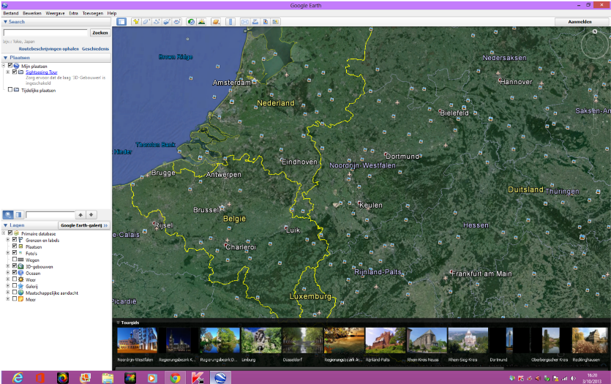Collapse the Primaire database tree node

pos(4,233)
